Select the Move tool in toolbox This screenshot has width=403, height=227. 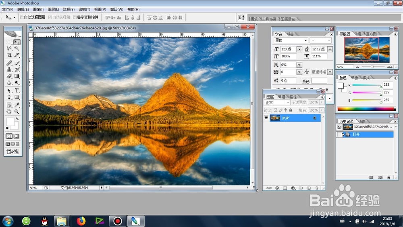[x=17, y=42]
